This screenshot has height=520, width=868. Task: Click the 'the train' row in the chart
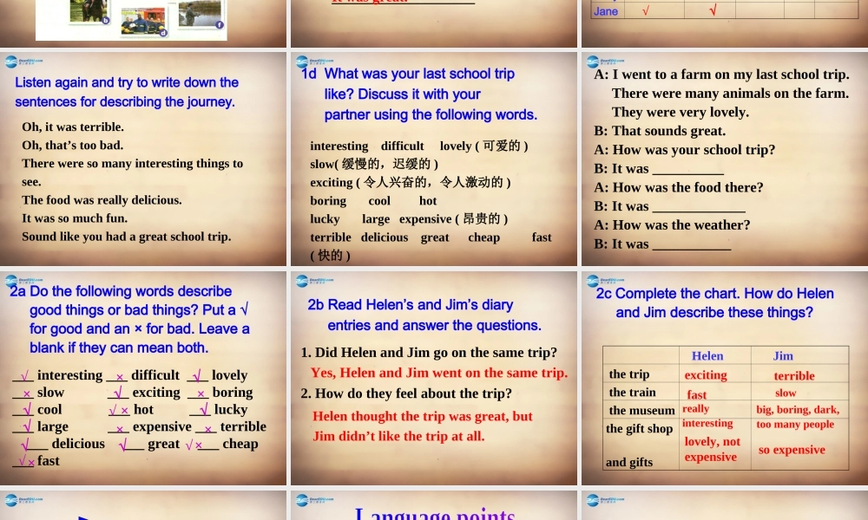[x=632, y=392]
